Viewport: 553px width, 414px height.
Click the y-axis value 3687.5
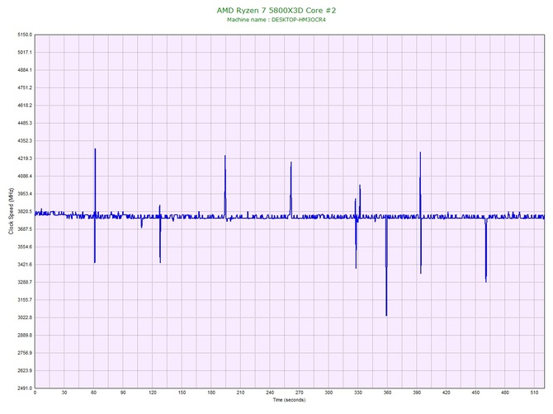pos(25,229)
